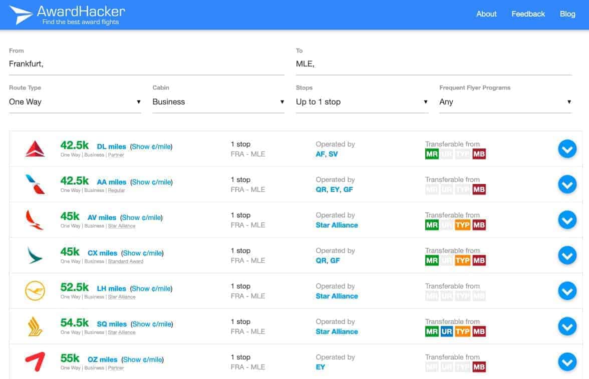Open the Cabin dropdown set to Business
The width and height of the screenshot is (589, 379).
pyautogui.click(x=218, y=102)
